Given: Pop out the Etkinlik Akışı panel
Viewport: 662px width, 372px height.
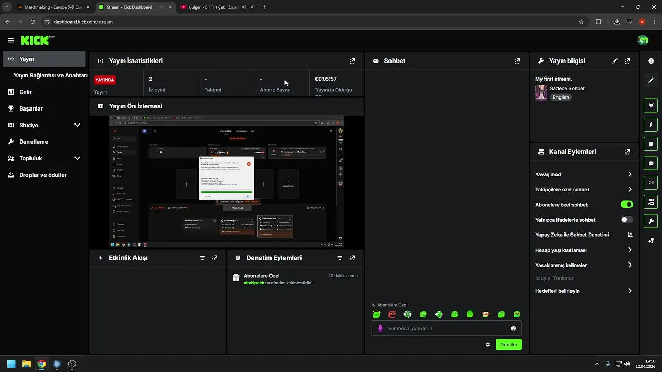Looking at the screenshot, I should [x=215, y=258].
